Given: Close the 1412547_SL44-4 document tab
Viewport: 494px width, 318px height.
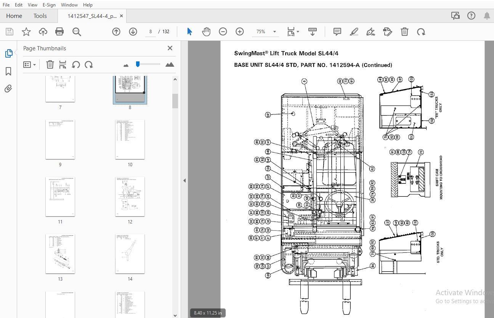Looking at the screenshot, I should 122,16.
